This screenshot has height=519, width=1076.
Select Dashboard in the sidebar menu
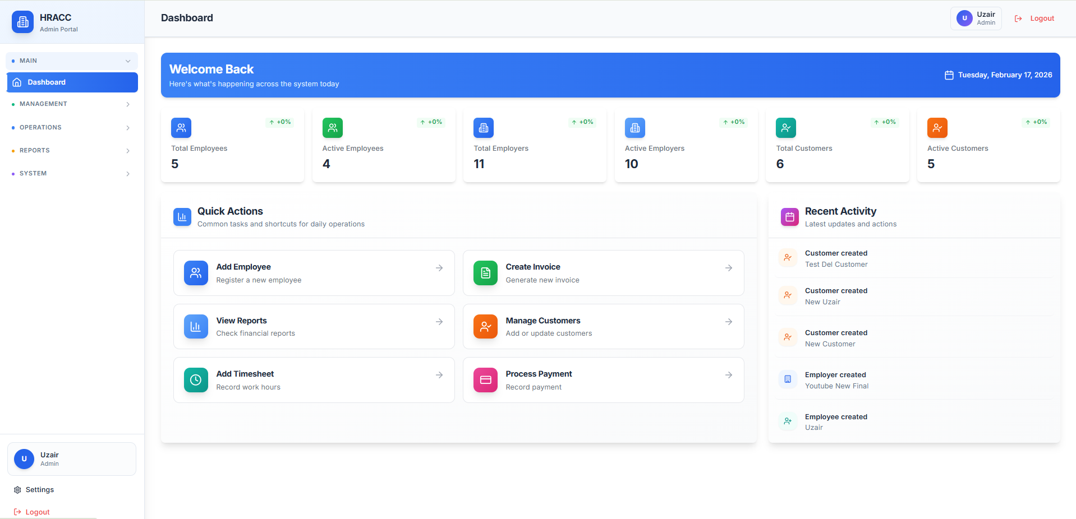pos(72,82)
